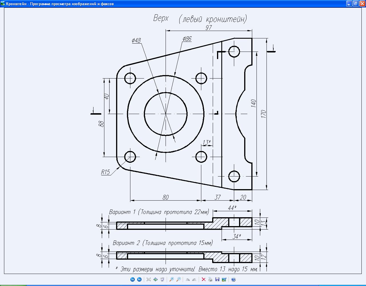Rotate the image counterclockwise

click(x=194, y=279)
